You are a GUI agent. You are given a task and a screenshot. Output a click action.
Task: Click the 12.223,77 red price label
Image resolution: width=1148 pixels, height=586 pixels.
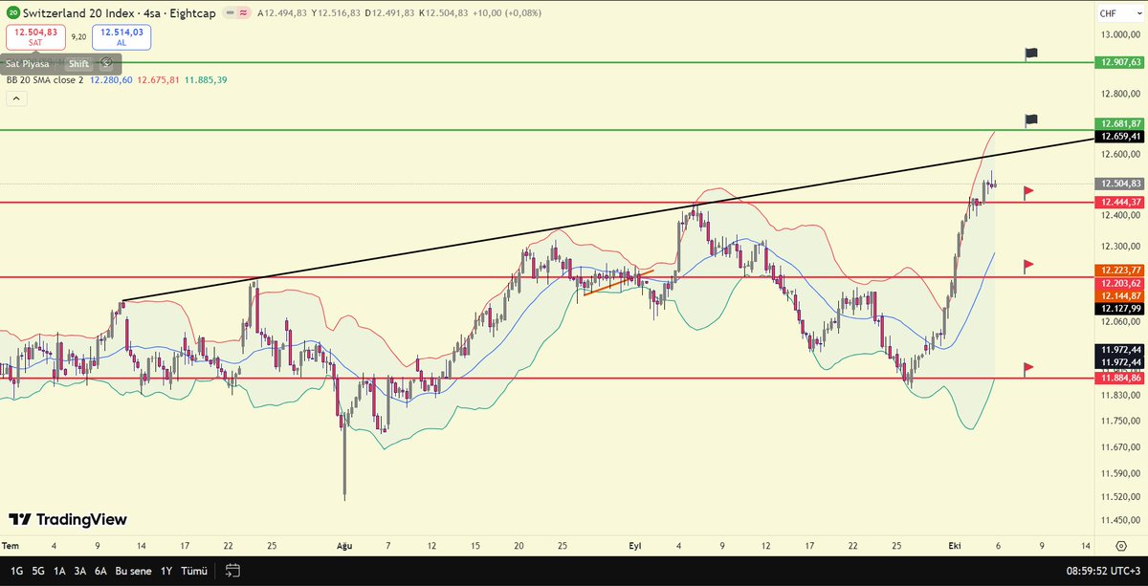pyautogui.click(x=1121, y=271)
